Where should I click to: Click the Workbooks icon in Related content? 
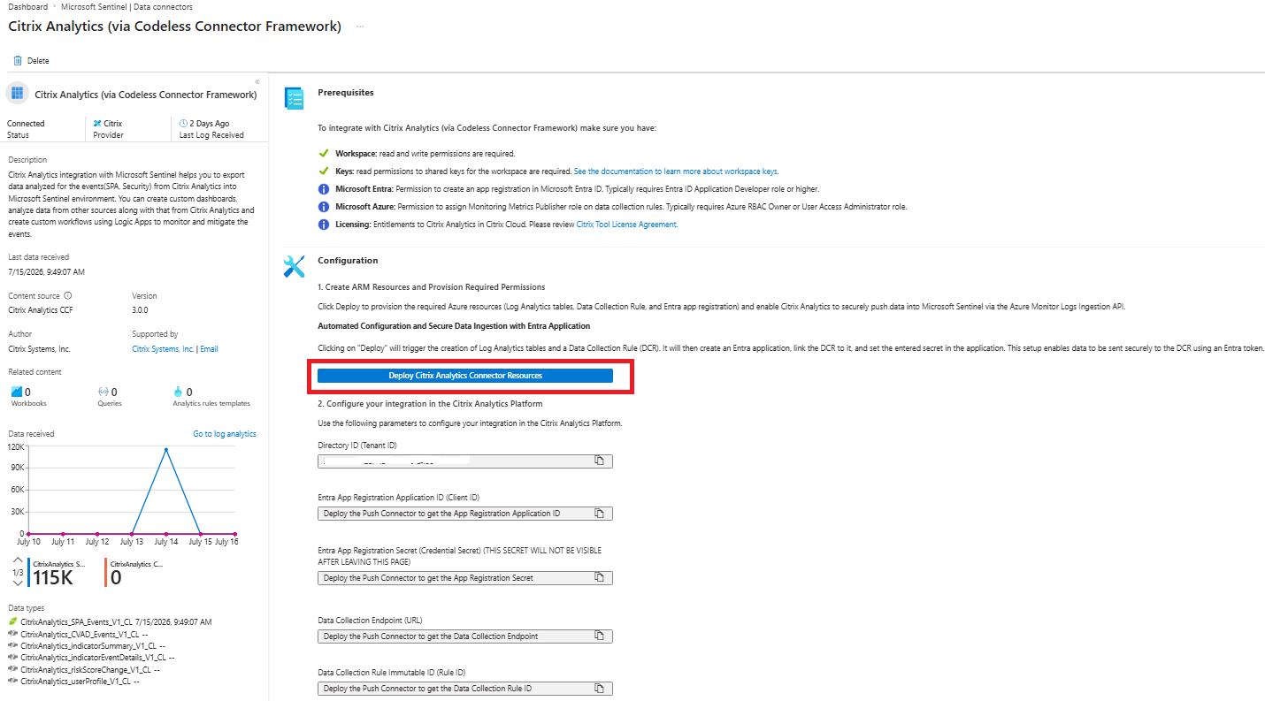point(17,392)
